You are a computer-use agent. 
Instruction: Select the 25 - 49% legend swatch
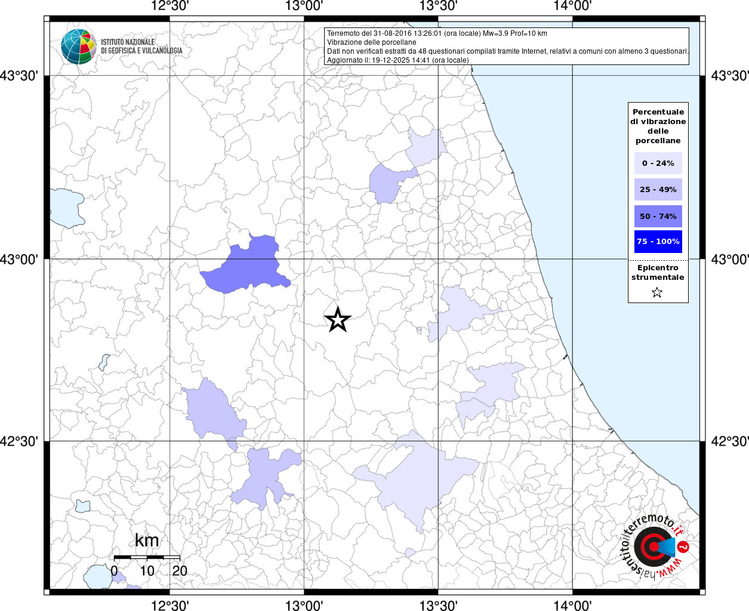[658, 190]
